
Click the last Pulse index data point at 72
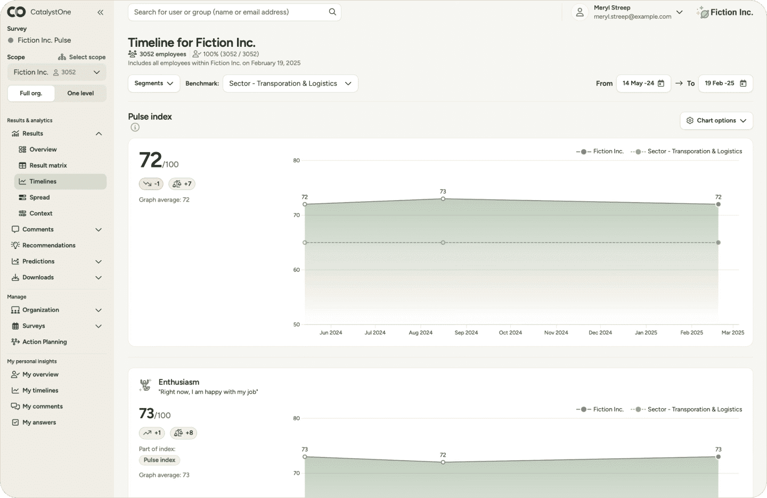[x=719, y=204]
